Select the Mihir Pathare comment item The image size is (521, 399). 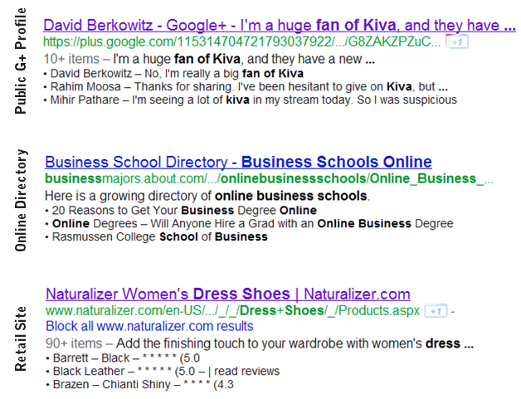click(251, 100)
